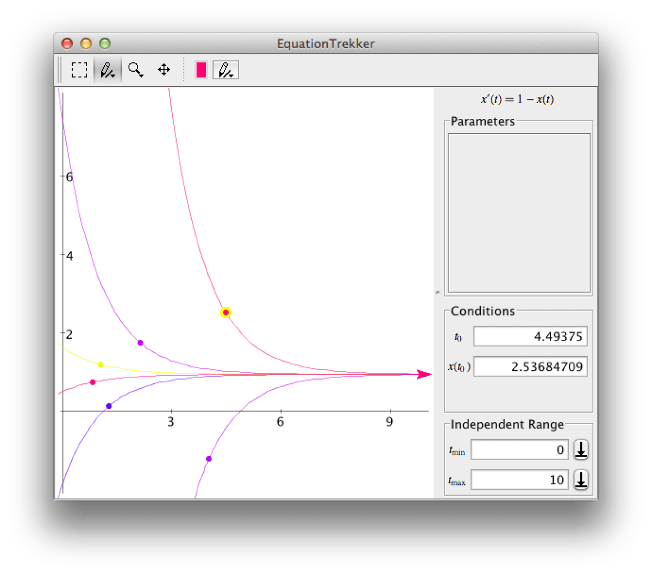Click the tmax set-bound download arrow button
Viewport: 652px width, 575px height.
tap(581, 480)
